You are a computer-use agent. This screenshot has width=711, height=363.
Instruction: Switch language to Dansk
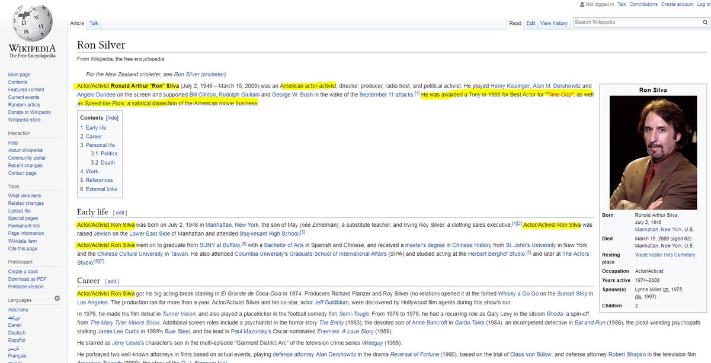click(15, 325)
